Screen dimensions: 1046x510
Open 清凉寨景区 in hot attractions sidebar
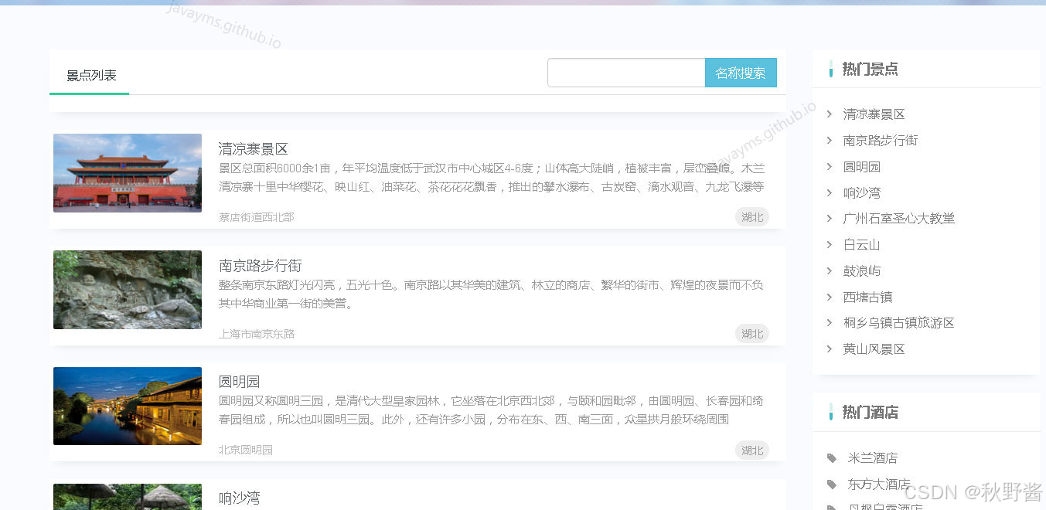coord(874,114)
